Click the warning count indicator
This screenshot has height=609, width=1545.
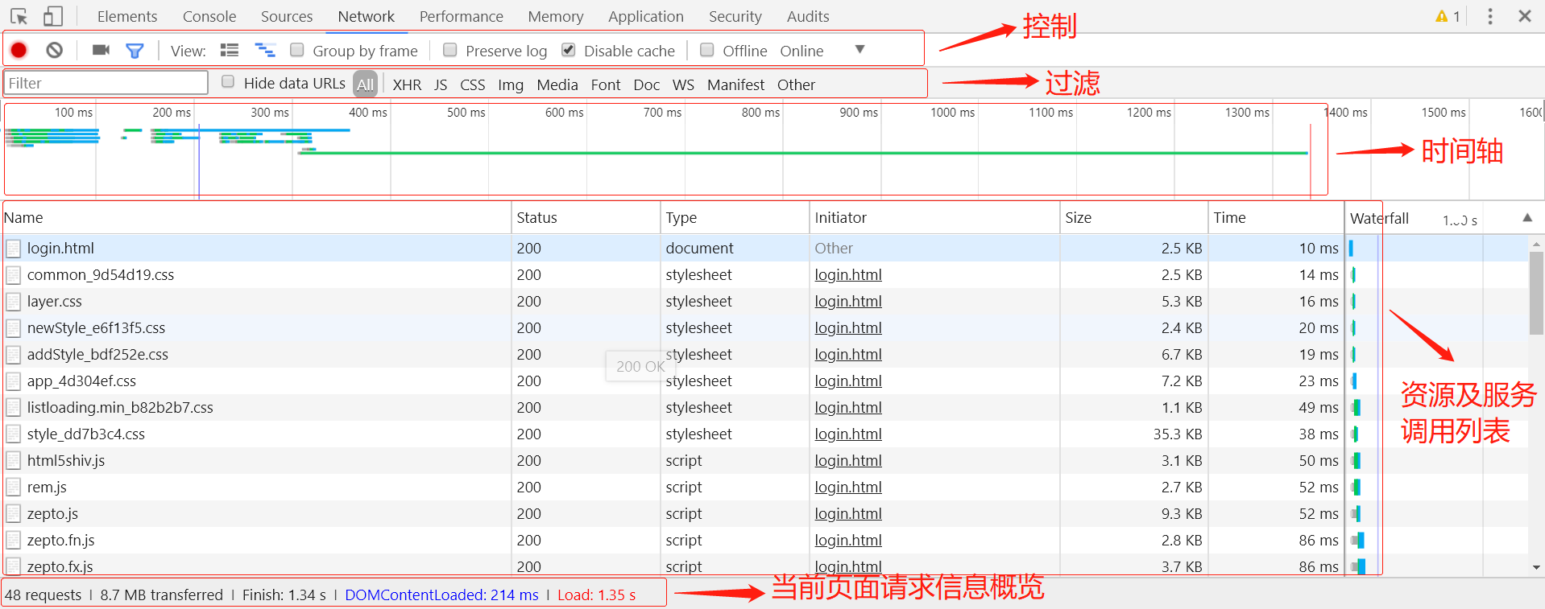click(x=1448, y=16)
